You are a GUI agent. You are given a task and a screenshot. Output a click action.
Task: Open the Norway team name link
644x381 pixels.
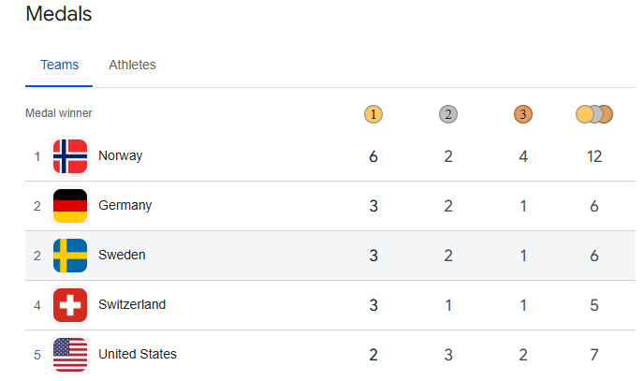(120, 156)
